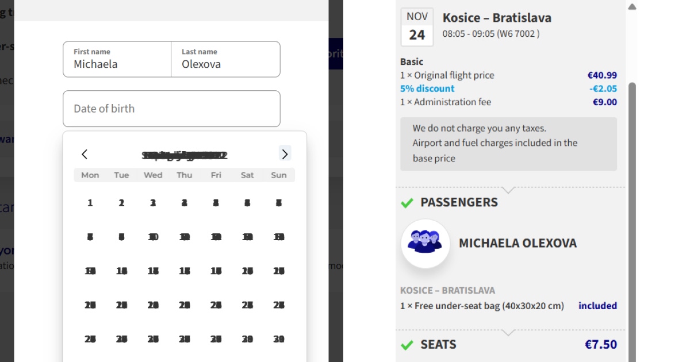Image resolution: width=690 pixels, height=362 pixels.
Task: Open the calendar month and year title
Action: pyautogui.click(x=184, y=155)
